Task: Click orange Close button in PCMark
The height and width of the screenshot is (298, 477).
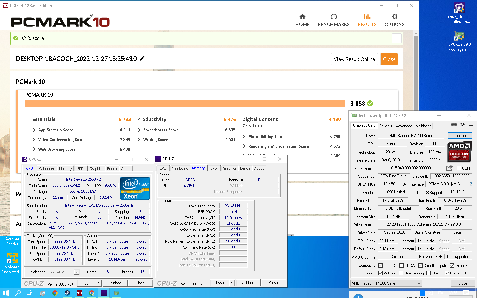Action: click(x=389, y=59)
